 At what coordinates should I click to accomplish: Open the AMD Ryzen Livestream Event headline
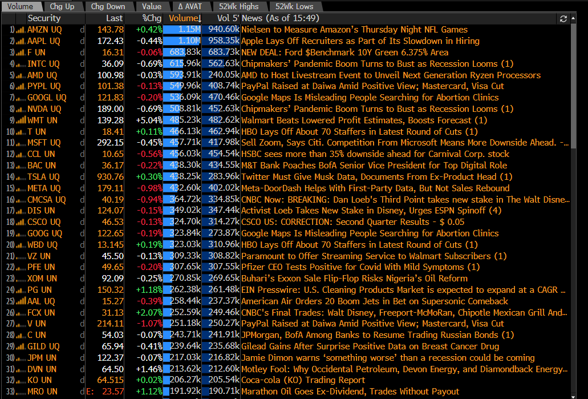[x=391, y=75]
